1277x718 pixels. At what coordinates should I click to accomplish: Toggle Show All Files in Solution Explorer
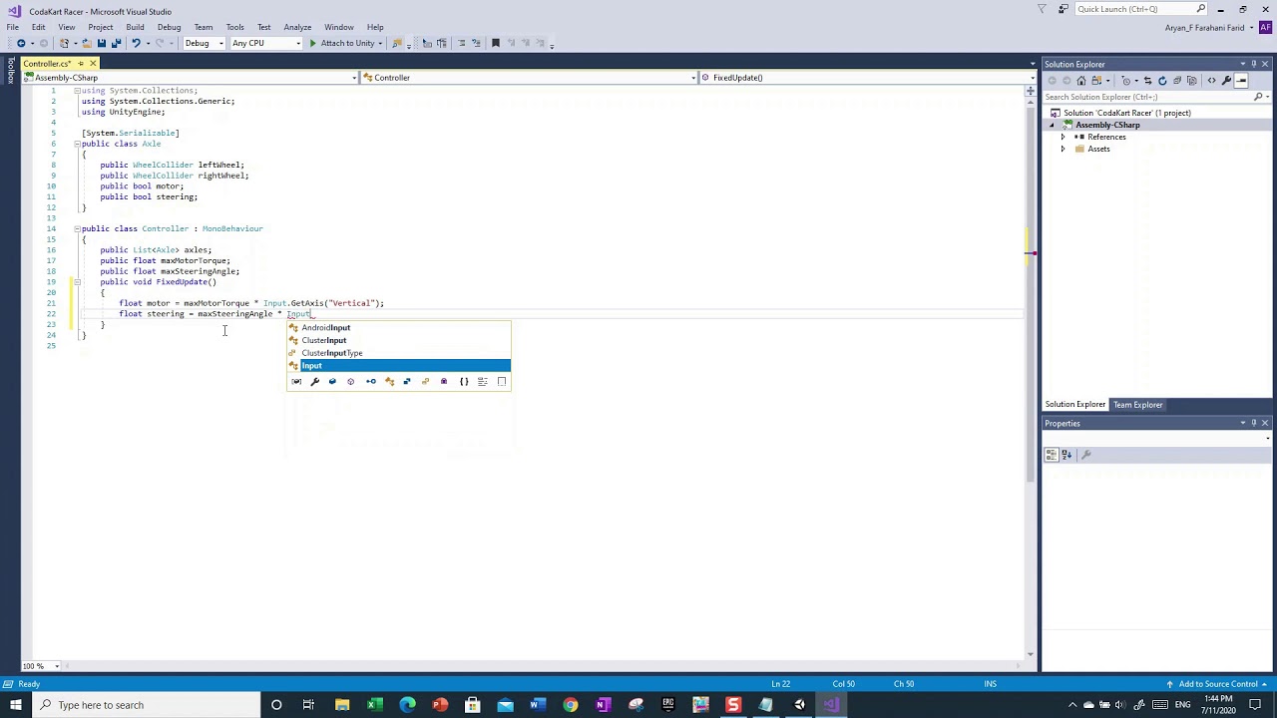pyautogui.click(x=1192, y=81)
